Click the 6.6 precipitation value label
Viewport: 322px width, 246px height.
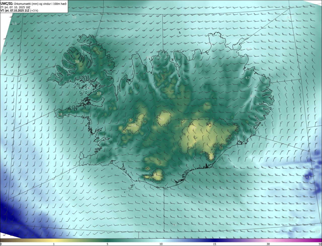(x=14, y=24)
